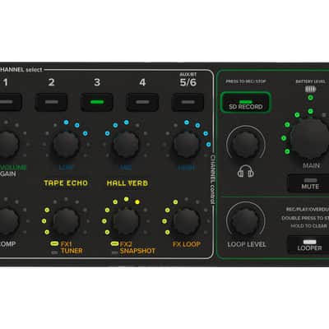Select channel 2 with its select button
The height and width of the screenshot is (329, 329).
point(52,102)
